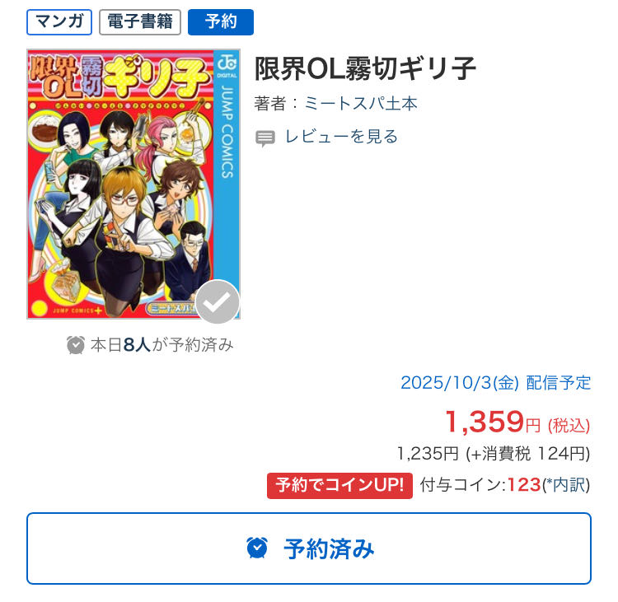Click the 2025/10/3(金) 配信予定 release date
This screenshot has height=602, width=618.
tap(496, 383)
